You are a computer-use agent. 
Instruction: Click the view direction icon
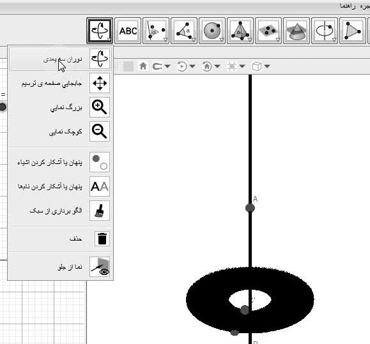[x=206, y=66]
